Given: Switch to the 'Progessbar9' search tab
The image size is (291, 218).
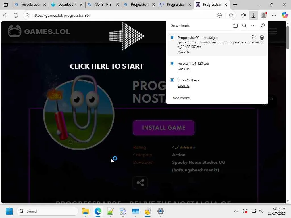Looking at the screenshot, I should coord(140,5).
